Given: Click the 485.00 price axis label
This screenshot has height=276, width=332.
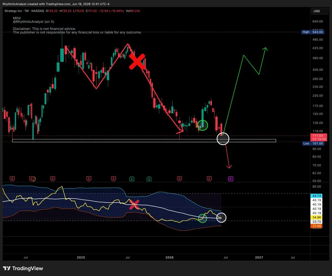Looking at the screenshot, I should point(318,40).
